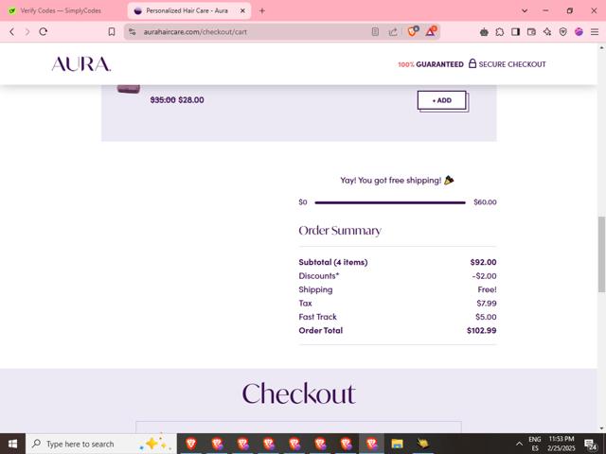
Task: Click the Order Summary heading
Action: (340, 231)
